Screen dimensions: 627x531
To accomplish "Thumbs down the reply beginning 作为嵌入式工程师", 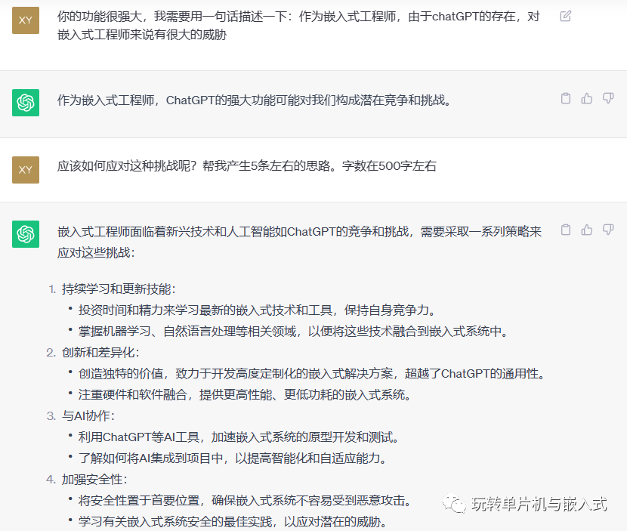I will (x=608, y=98).
